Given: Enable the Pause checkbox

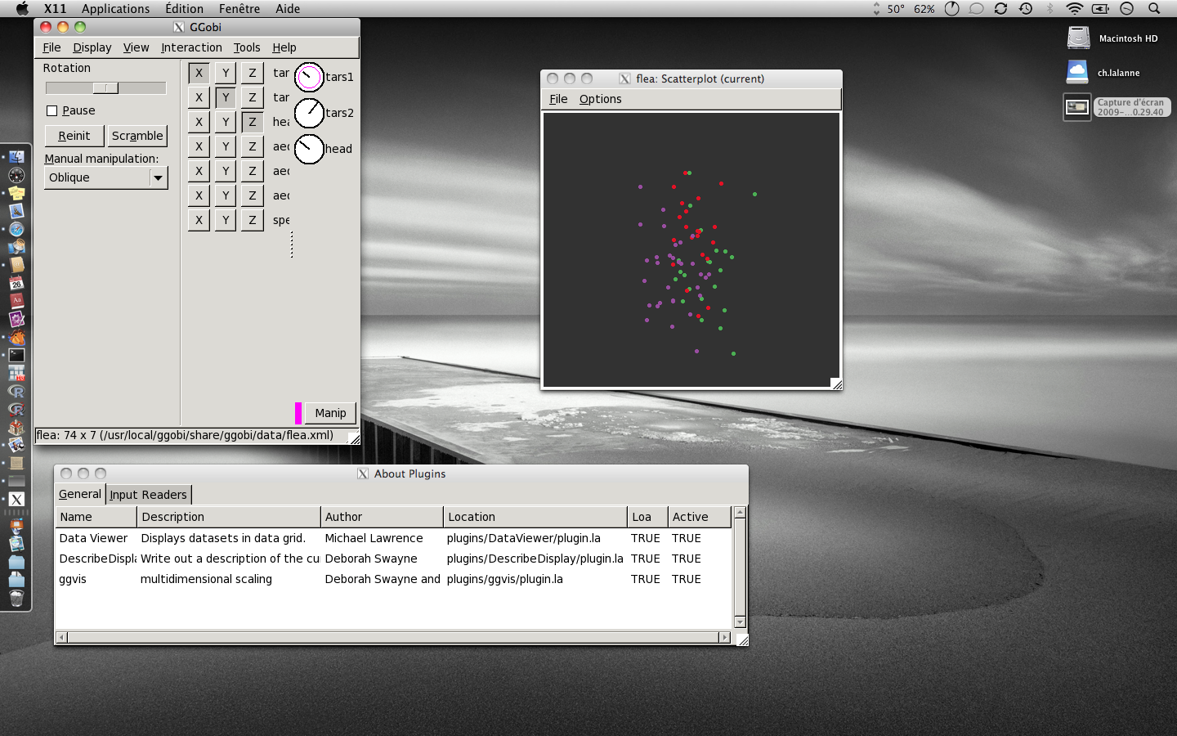Looking at the screenshot, I should coord(52,110).
